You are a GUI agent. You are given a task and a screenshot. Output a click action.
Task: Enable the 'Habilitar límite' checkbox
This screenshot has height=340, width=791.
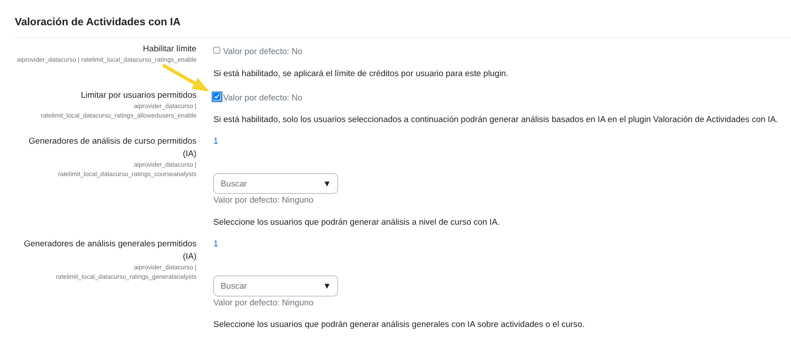tap(217, 50)
